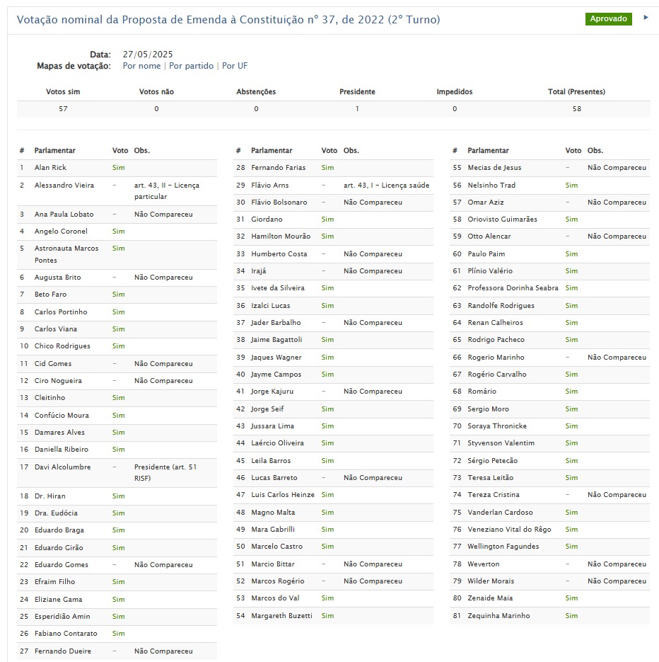659x662 pixels.
Task: Open the Por partido voting map
Action: pos(191,66)
